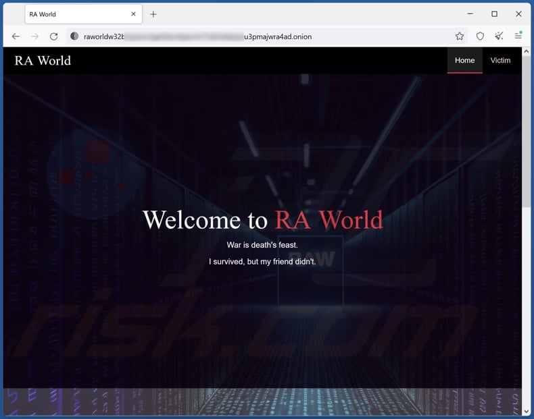Viewport: 534px width, 419px height.
Task: Click the New Identity broom icon
Action: [x=500, y=36]
